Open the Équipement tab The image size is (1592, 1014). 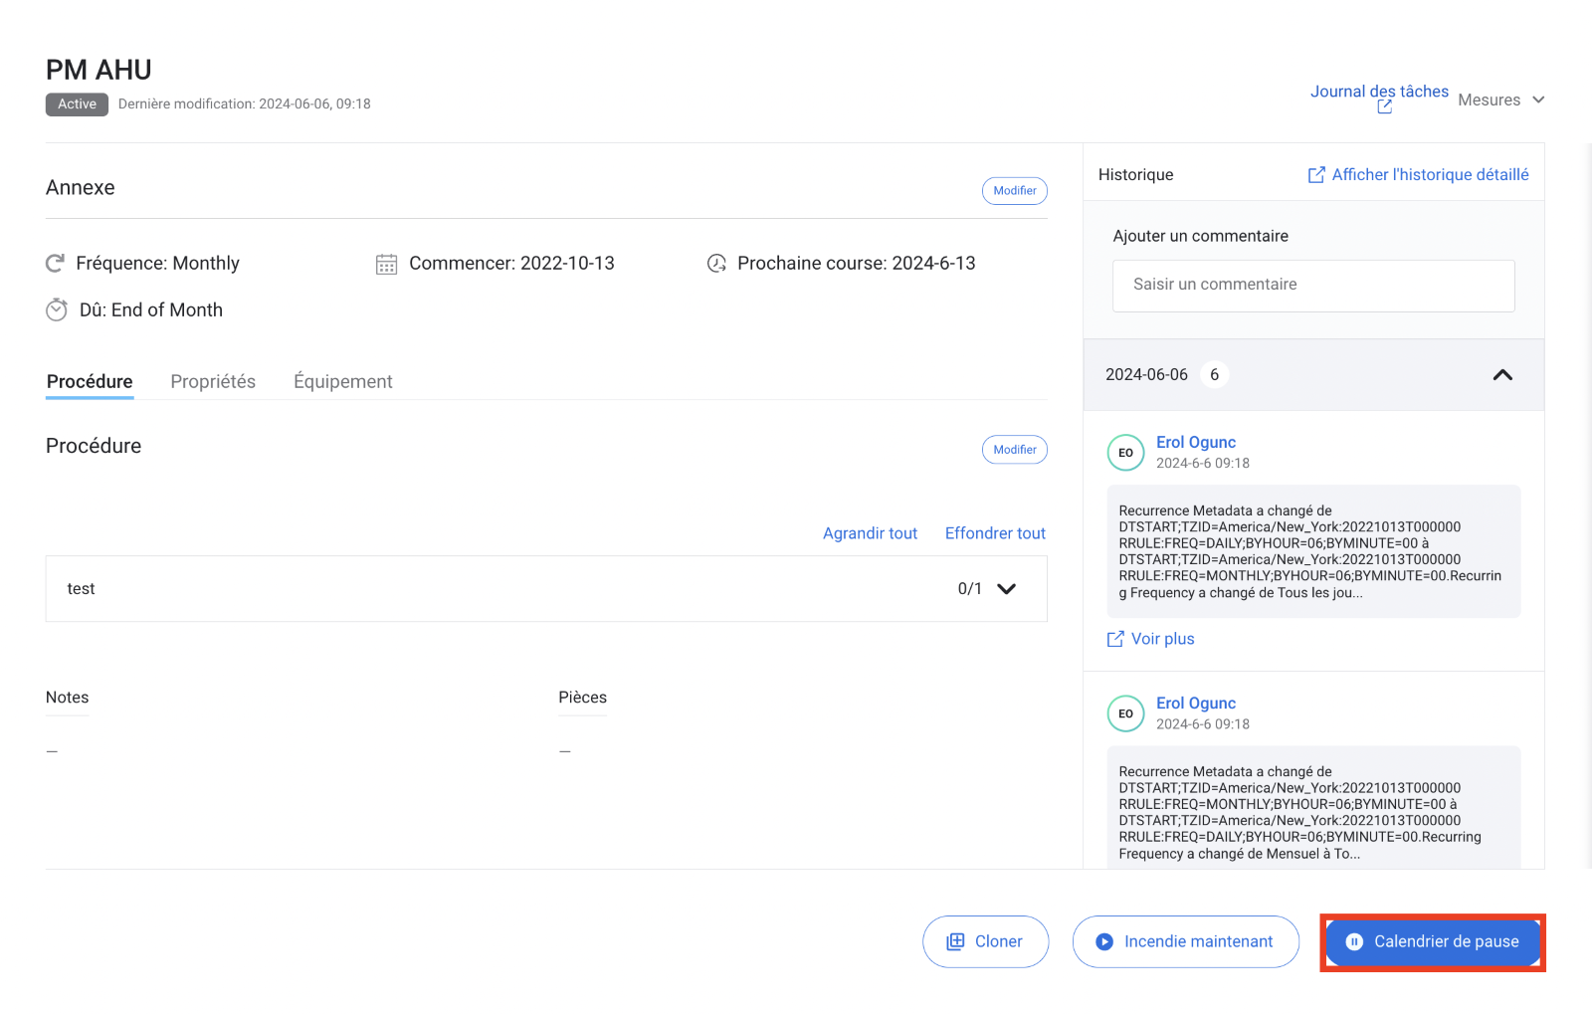tap(342, 382)
